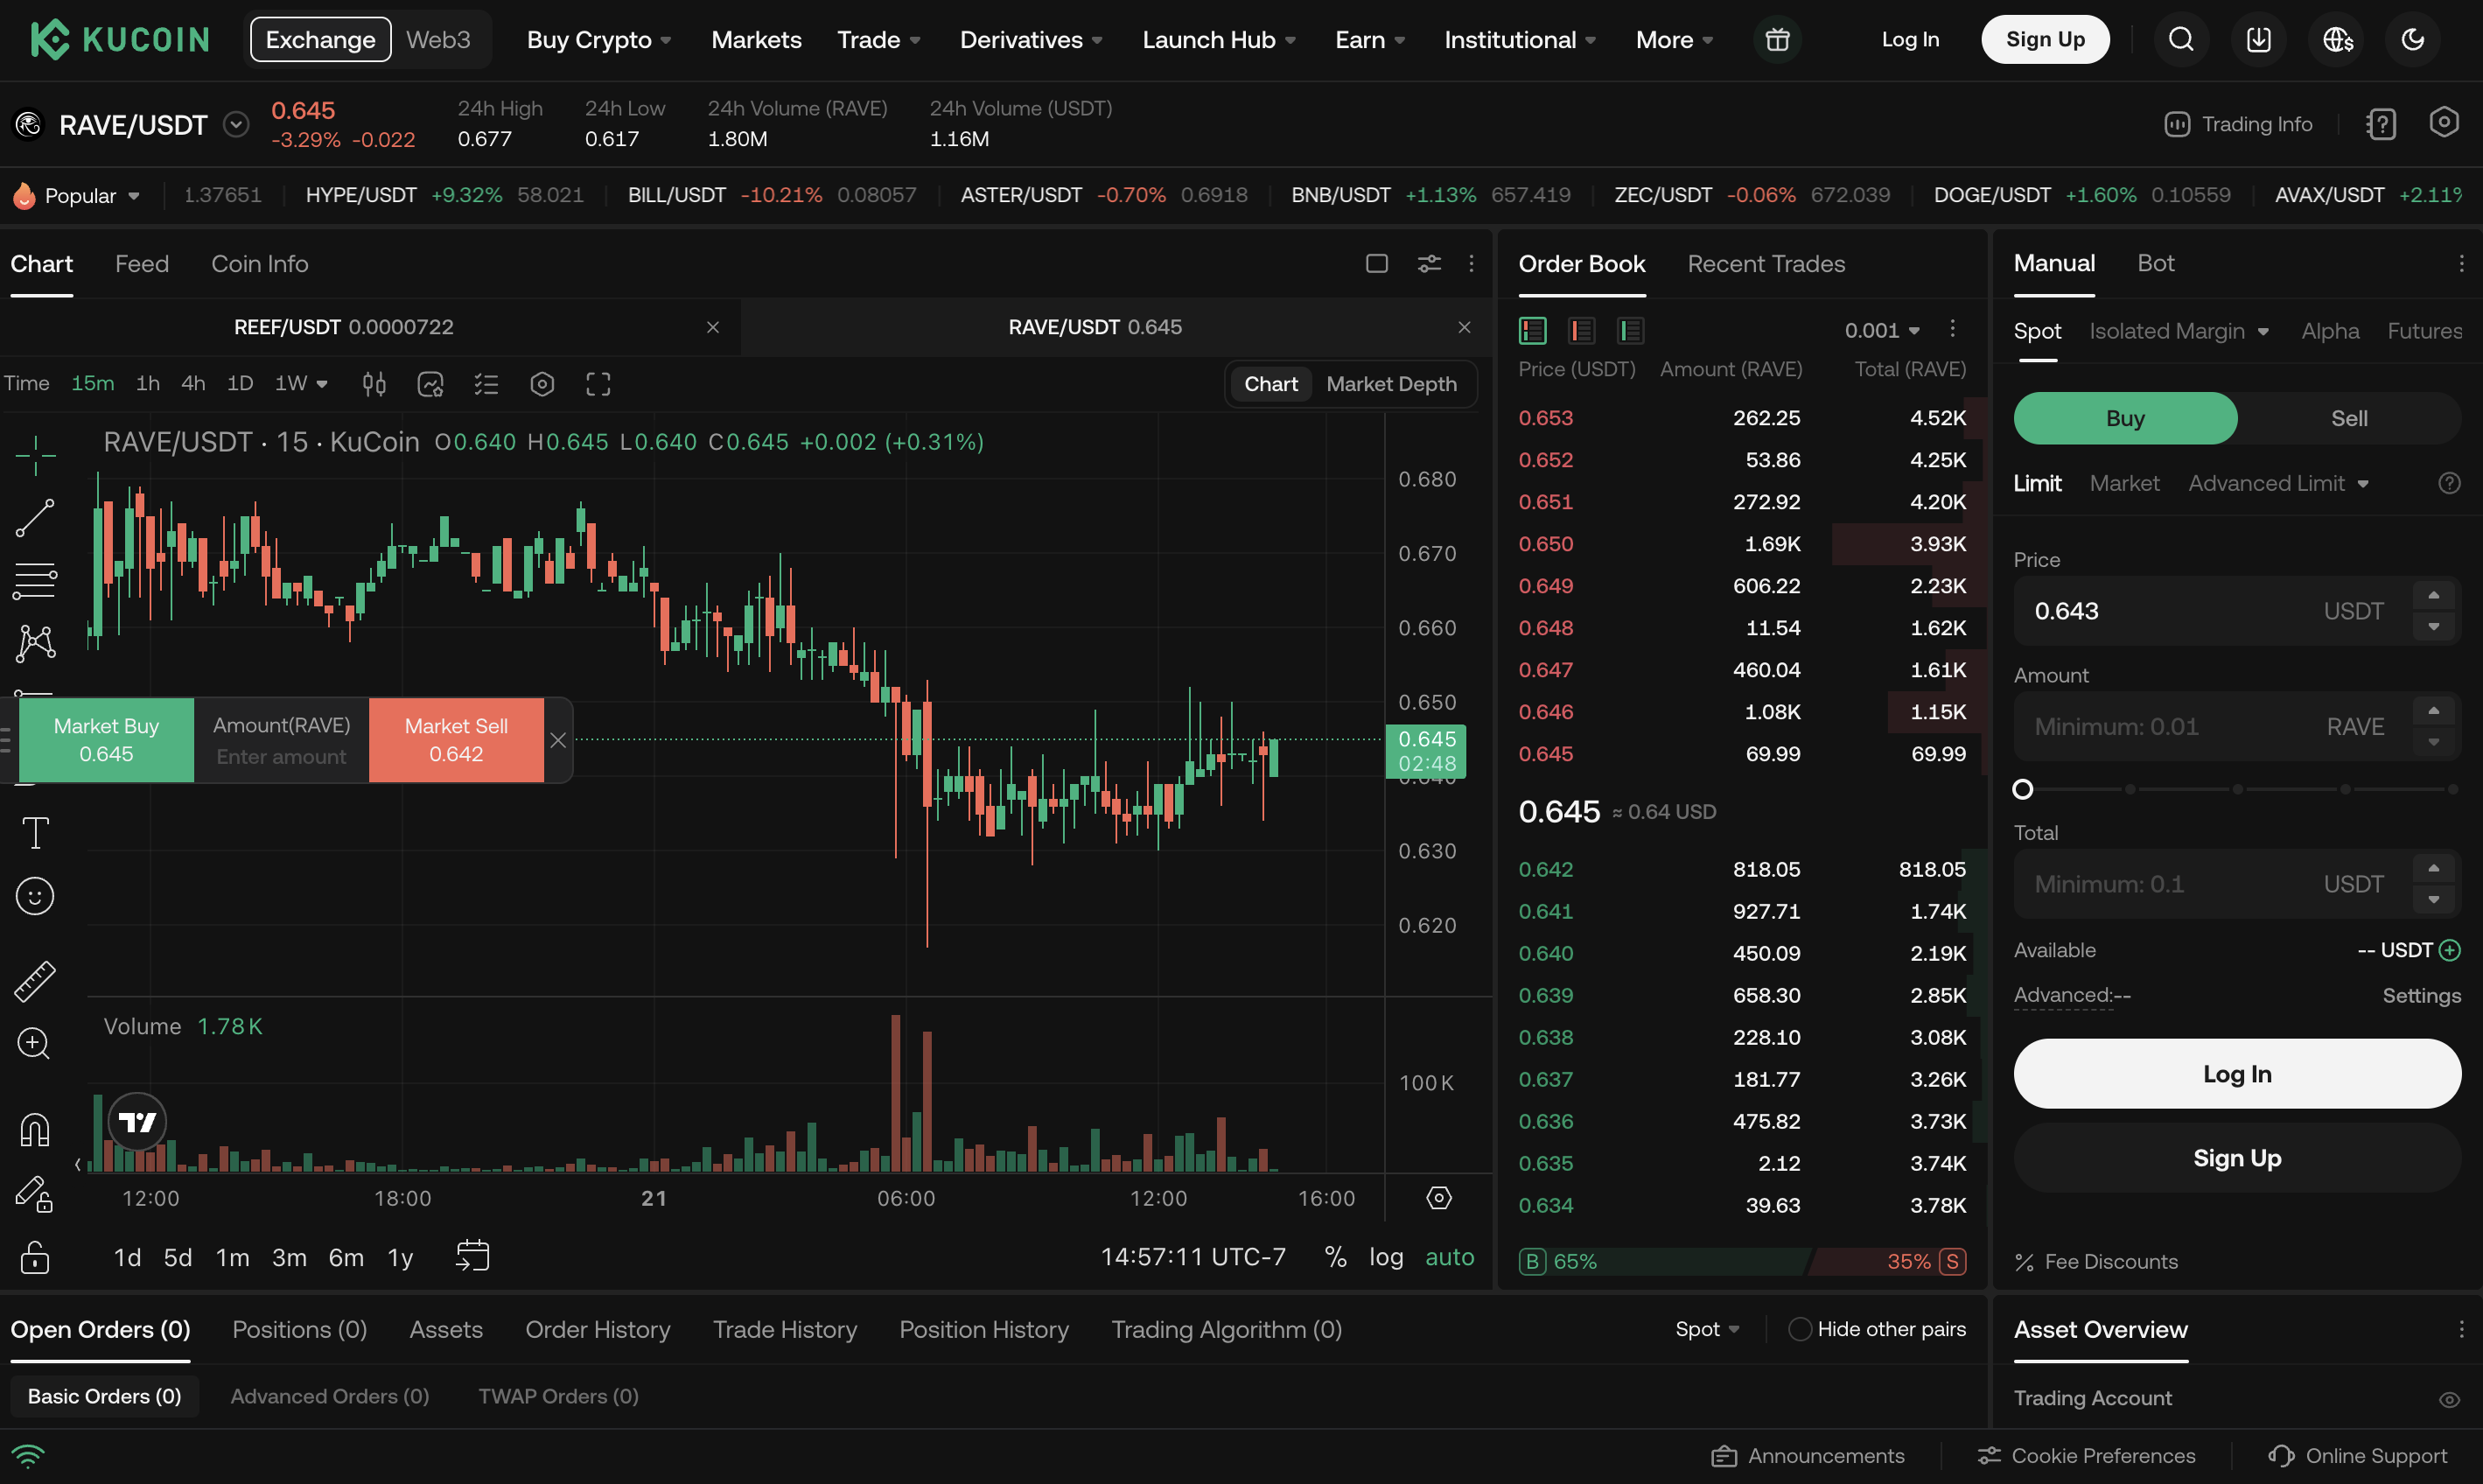
Task: Switch order side to Buy
Action: pos(2125,418)
